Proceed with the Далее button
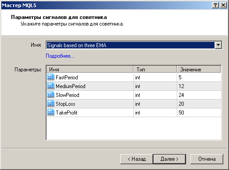This screenshot has height=170, width=229. coord(169,159)
